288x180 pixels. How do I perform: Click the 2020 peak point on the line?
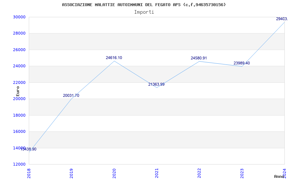click(x=114, y=61)
